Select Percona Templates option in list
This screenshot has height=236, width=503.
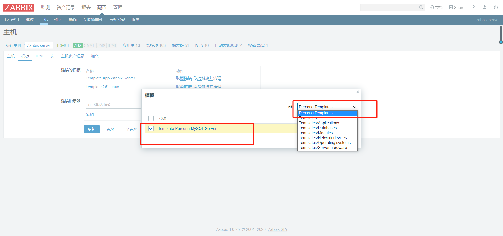point(327,113)
